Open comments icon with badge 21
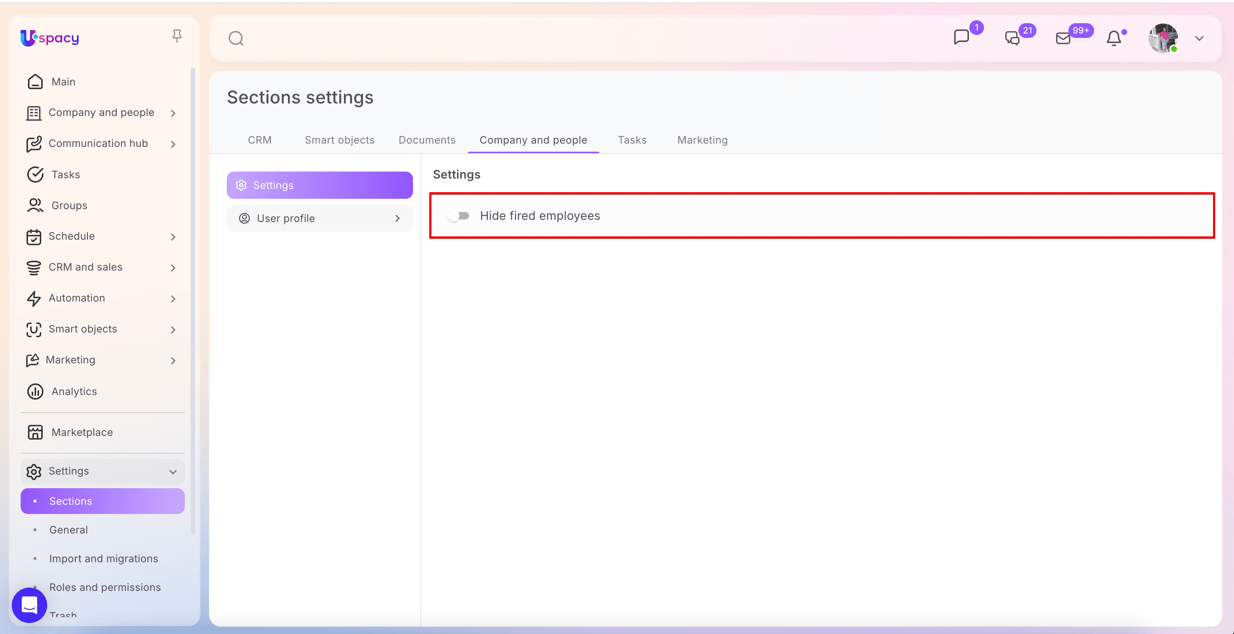 pyautogui.click(x=1012, y=38)
